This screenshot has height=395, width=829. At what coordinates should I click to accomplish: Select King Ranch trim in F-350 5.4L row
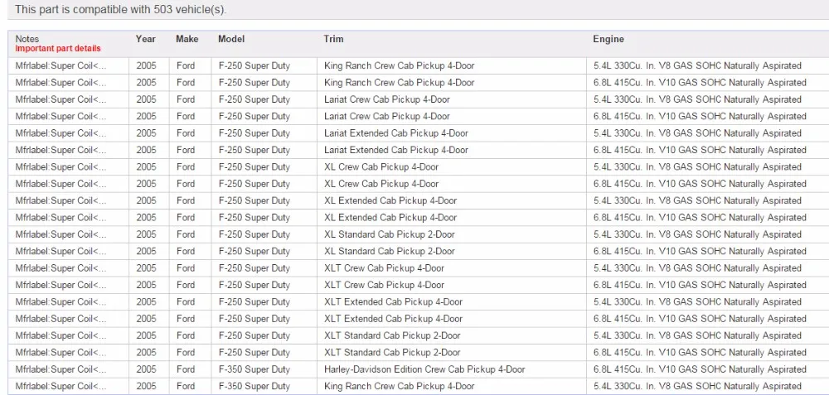point(400,387)
